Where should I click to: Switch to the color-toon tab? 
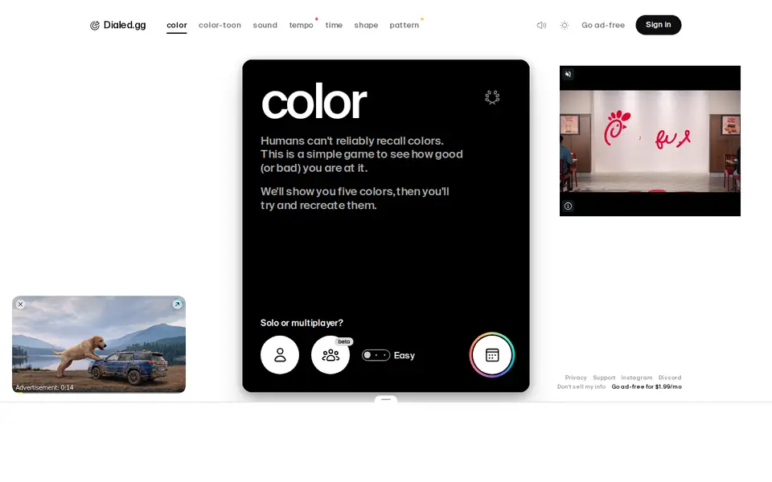coord(220,25)
